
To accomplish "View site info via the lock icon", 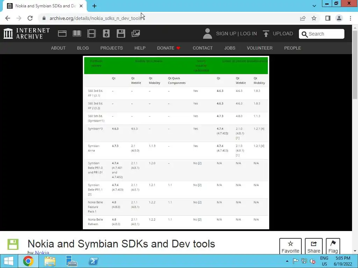I will [x=44, y=18].
